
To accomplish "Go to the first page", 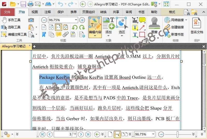I will (x=42, y=134).
